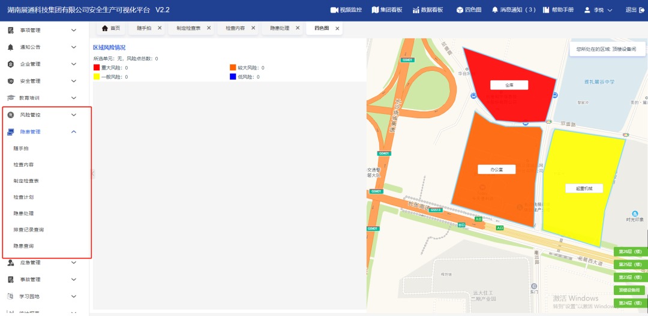The image size is (648, 316).
Task: Open 制定检查表 in the sidebar submenu
Action: pyautogui.click(x=26, y=181)
